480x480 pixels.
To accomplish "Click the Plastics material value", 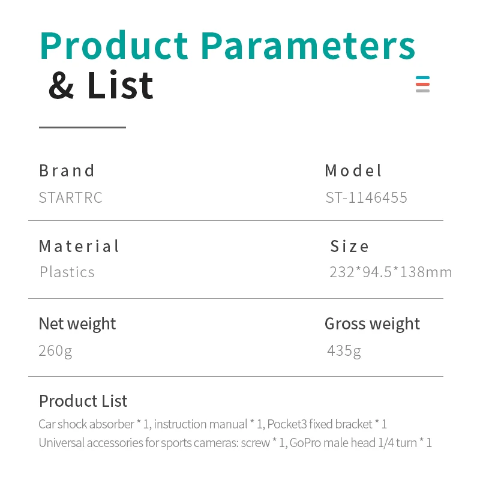I will coord(67,272).
